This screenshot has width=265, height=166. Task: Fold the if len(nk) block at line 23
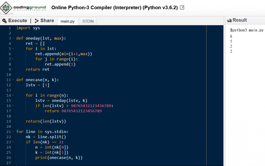coord(13,142)
